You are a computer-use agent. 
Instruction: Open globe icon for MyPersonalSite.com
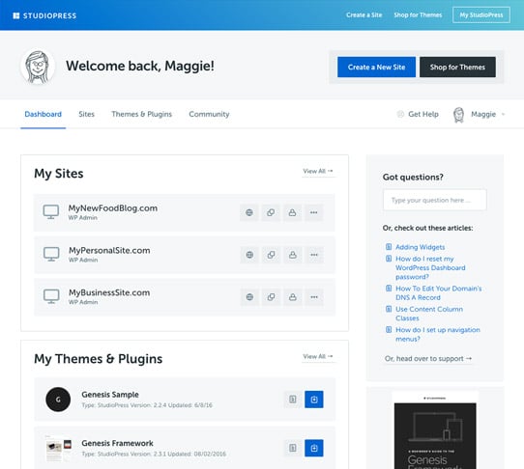(x=249, y=255)
